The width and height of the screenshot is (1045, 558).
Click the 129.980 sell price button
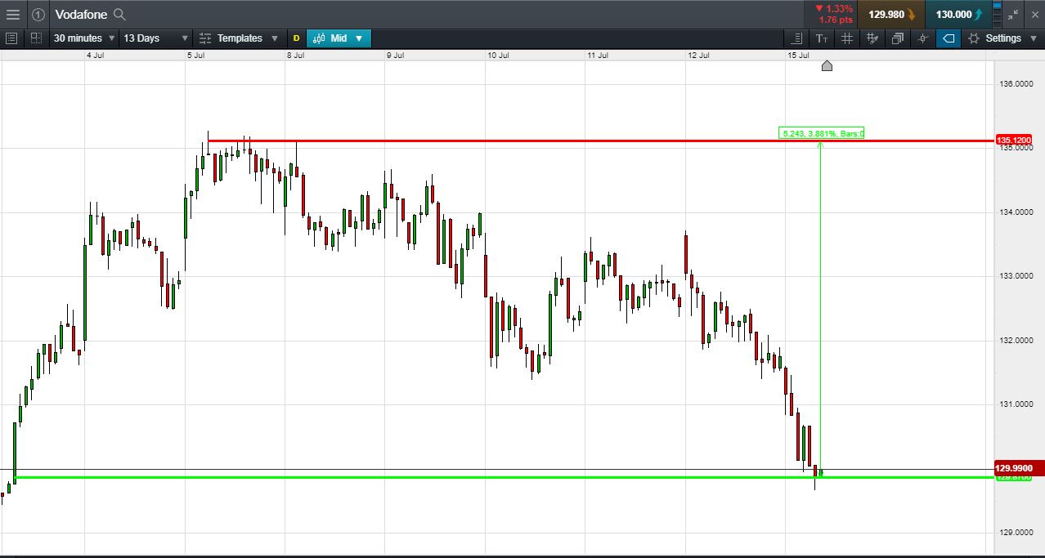(891, 14)
